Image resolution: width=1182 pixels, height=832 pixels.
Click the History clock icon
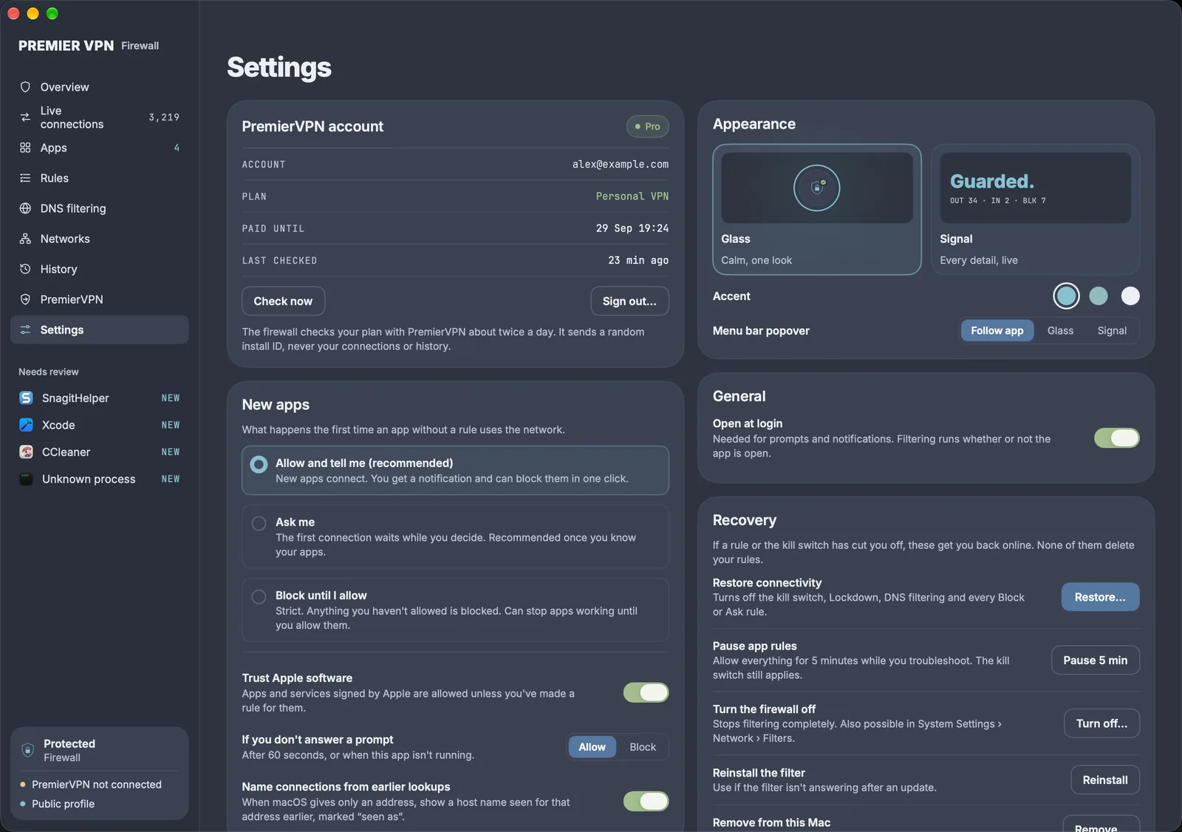[x=25, y=269]
